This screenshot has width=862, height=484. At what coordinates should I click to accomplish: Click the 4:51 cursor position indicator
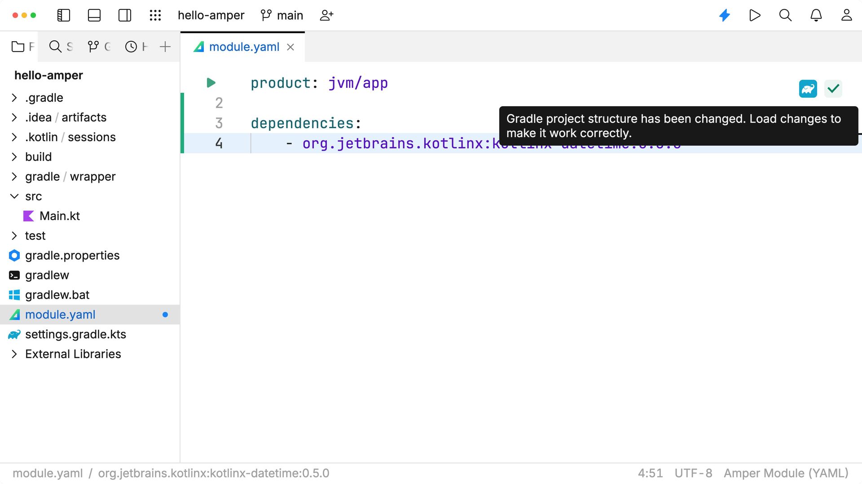point(650,473)
